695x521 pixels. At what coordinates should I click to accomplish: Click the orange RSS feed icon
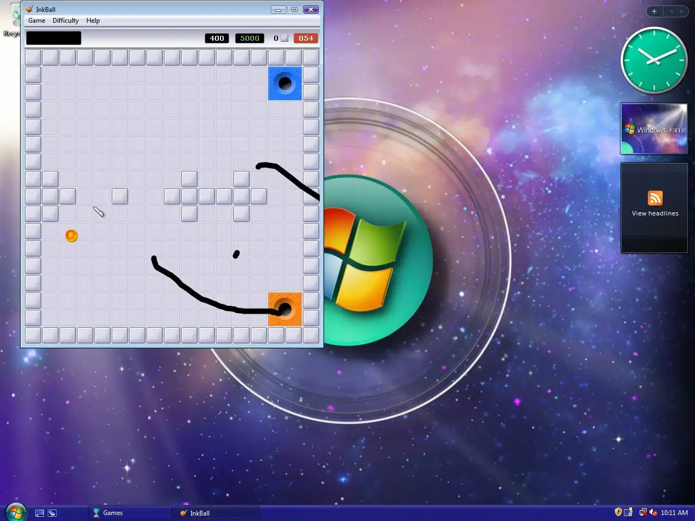point(655,198)
